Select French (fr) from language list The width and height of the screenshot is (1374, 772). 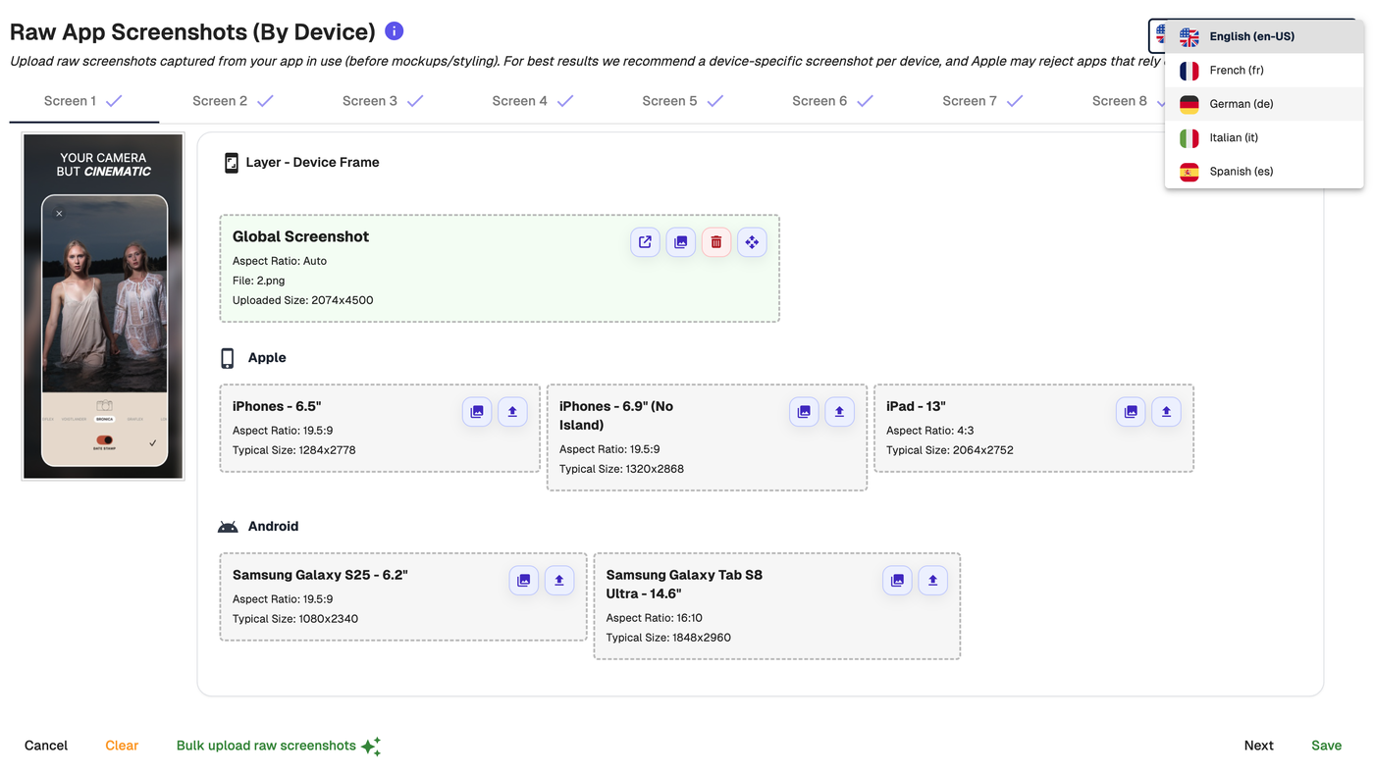pos(1235,71)
